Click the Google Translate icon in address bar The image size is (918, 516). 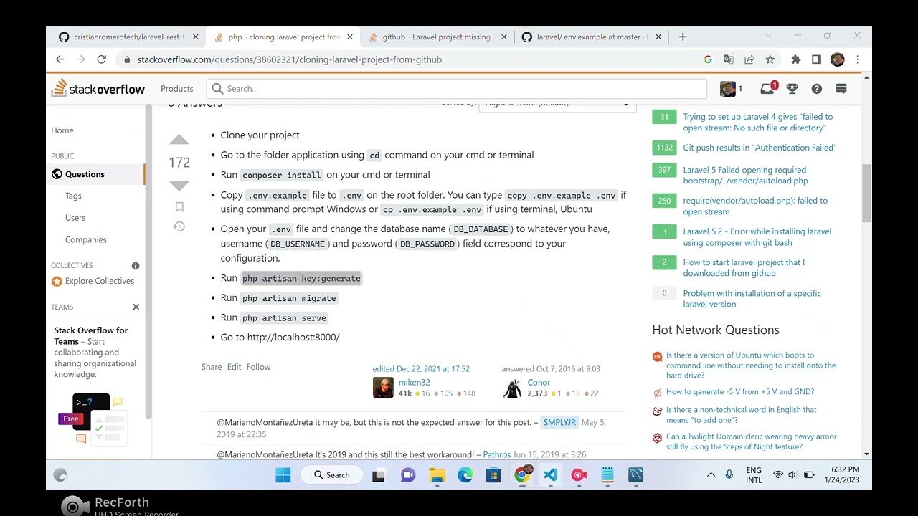click(x=729, y=59)
